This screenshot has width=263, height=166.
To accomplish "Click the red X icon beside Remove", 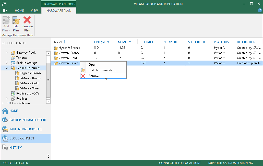I will pos(83,76).
